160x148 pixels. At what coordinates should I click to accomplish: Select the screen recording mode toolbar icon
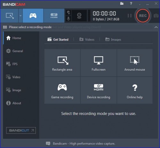10,16
